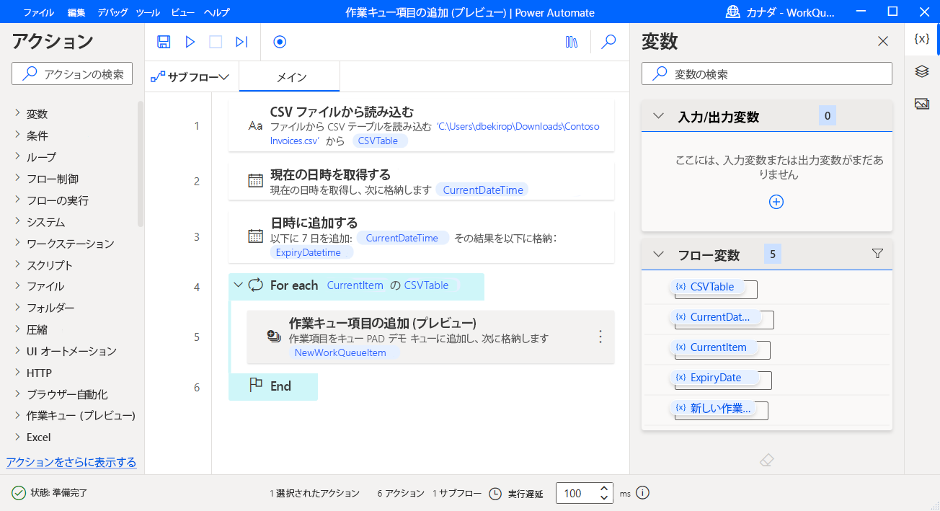Image resolution: width=940 pixels, height=511 pixels.
Task: Start the recorder with the circle icon
Action: click(x=280, y=42)
